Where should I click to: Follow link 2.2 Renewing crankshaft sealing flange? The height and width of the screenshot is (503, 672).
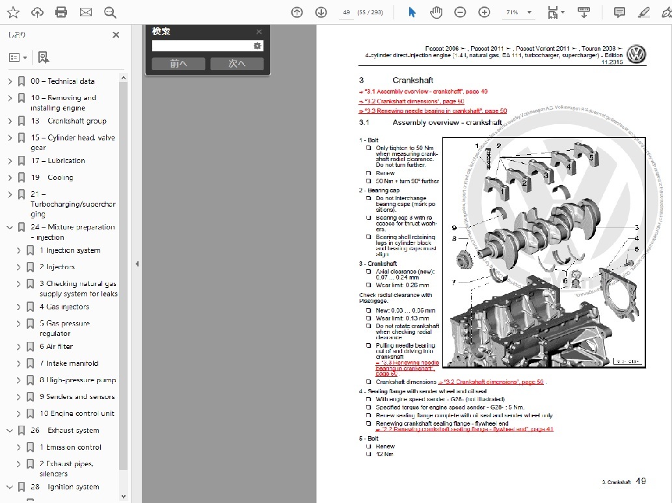(x=464, y=429)
